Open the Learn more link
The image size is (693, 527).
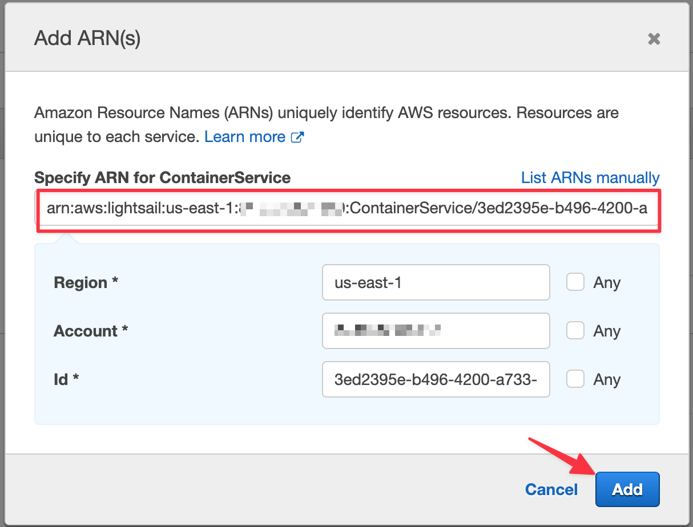pos(245,137)
